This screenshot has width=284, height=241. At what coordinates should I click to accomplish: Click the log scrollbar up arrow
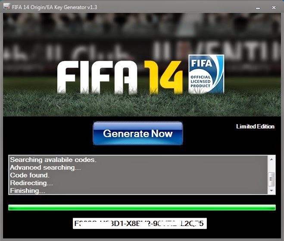[272, 159]
